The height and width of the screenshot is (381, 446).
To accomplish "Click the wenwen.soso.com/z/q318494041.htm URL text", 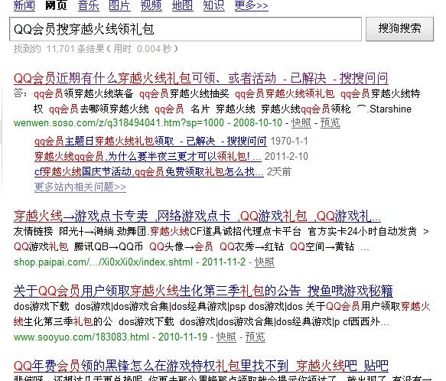I will pyautogui.click(x=119, y=122).
